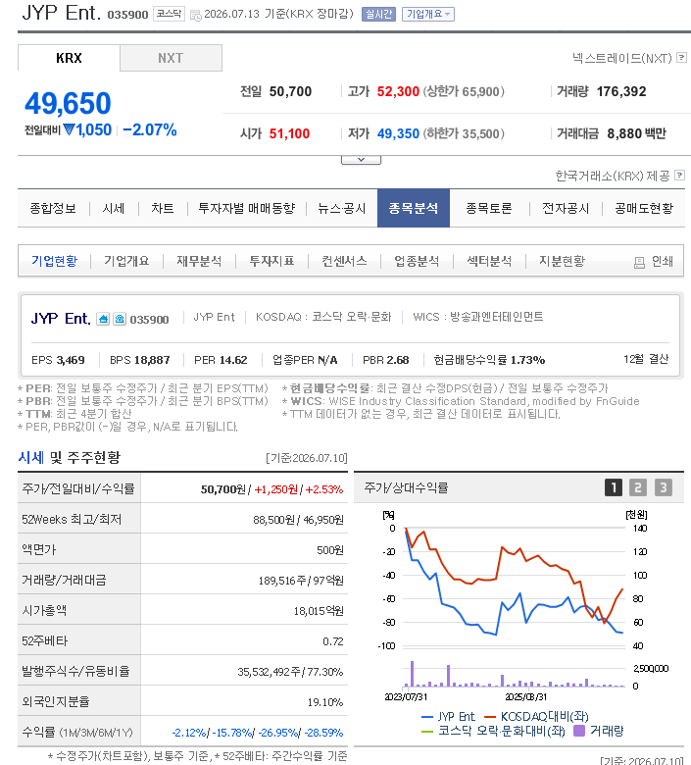
Task: Click the 넥스트레이드(NXT) label
Action: click(621, 58)
